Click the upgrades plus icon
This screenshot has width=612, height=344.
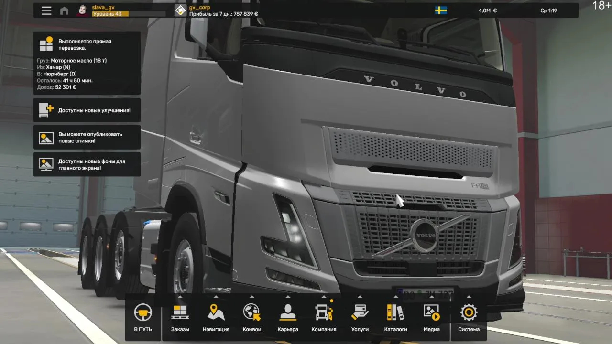pyautogui.click(x=46, y=110)
